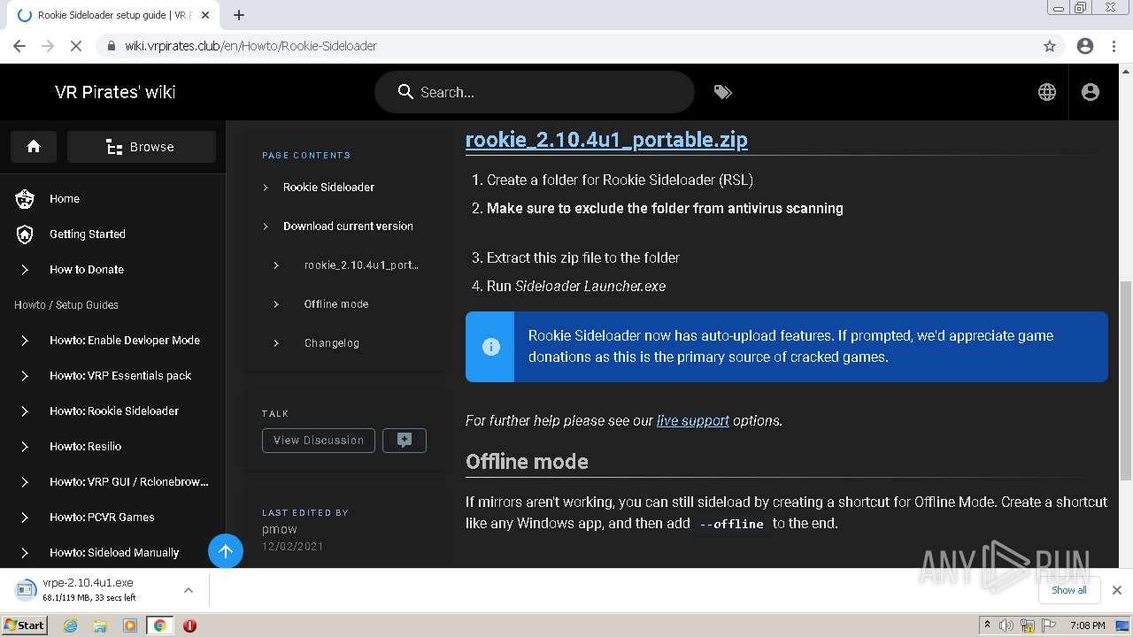
Task: Jump to Offline mode contents entry
Action: coord(336,303)
